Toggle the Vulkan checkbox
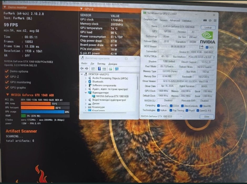The height and width of the screenshot is (184, 247). pyautogui.click(x=158, y=110)
